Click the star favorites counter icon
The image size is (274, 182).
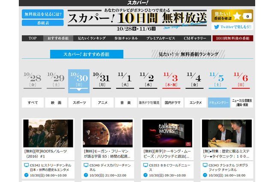pyautogui.click(x=237, y=16)
